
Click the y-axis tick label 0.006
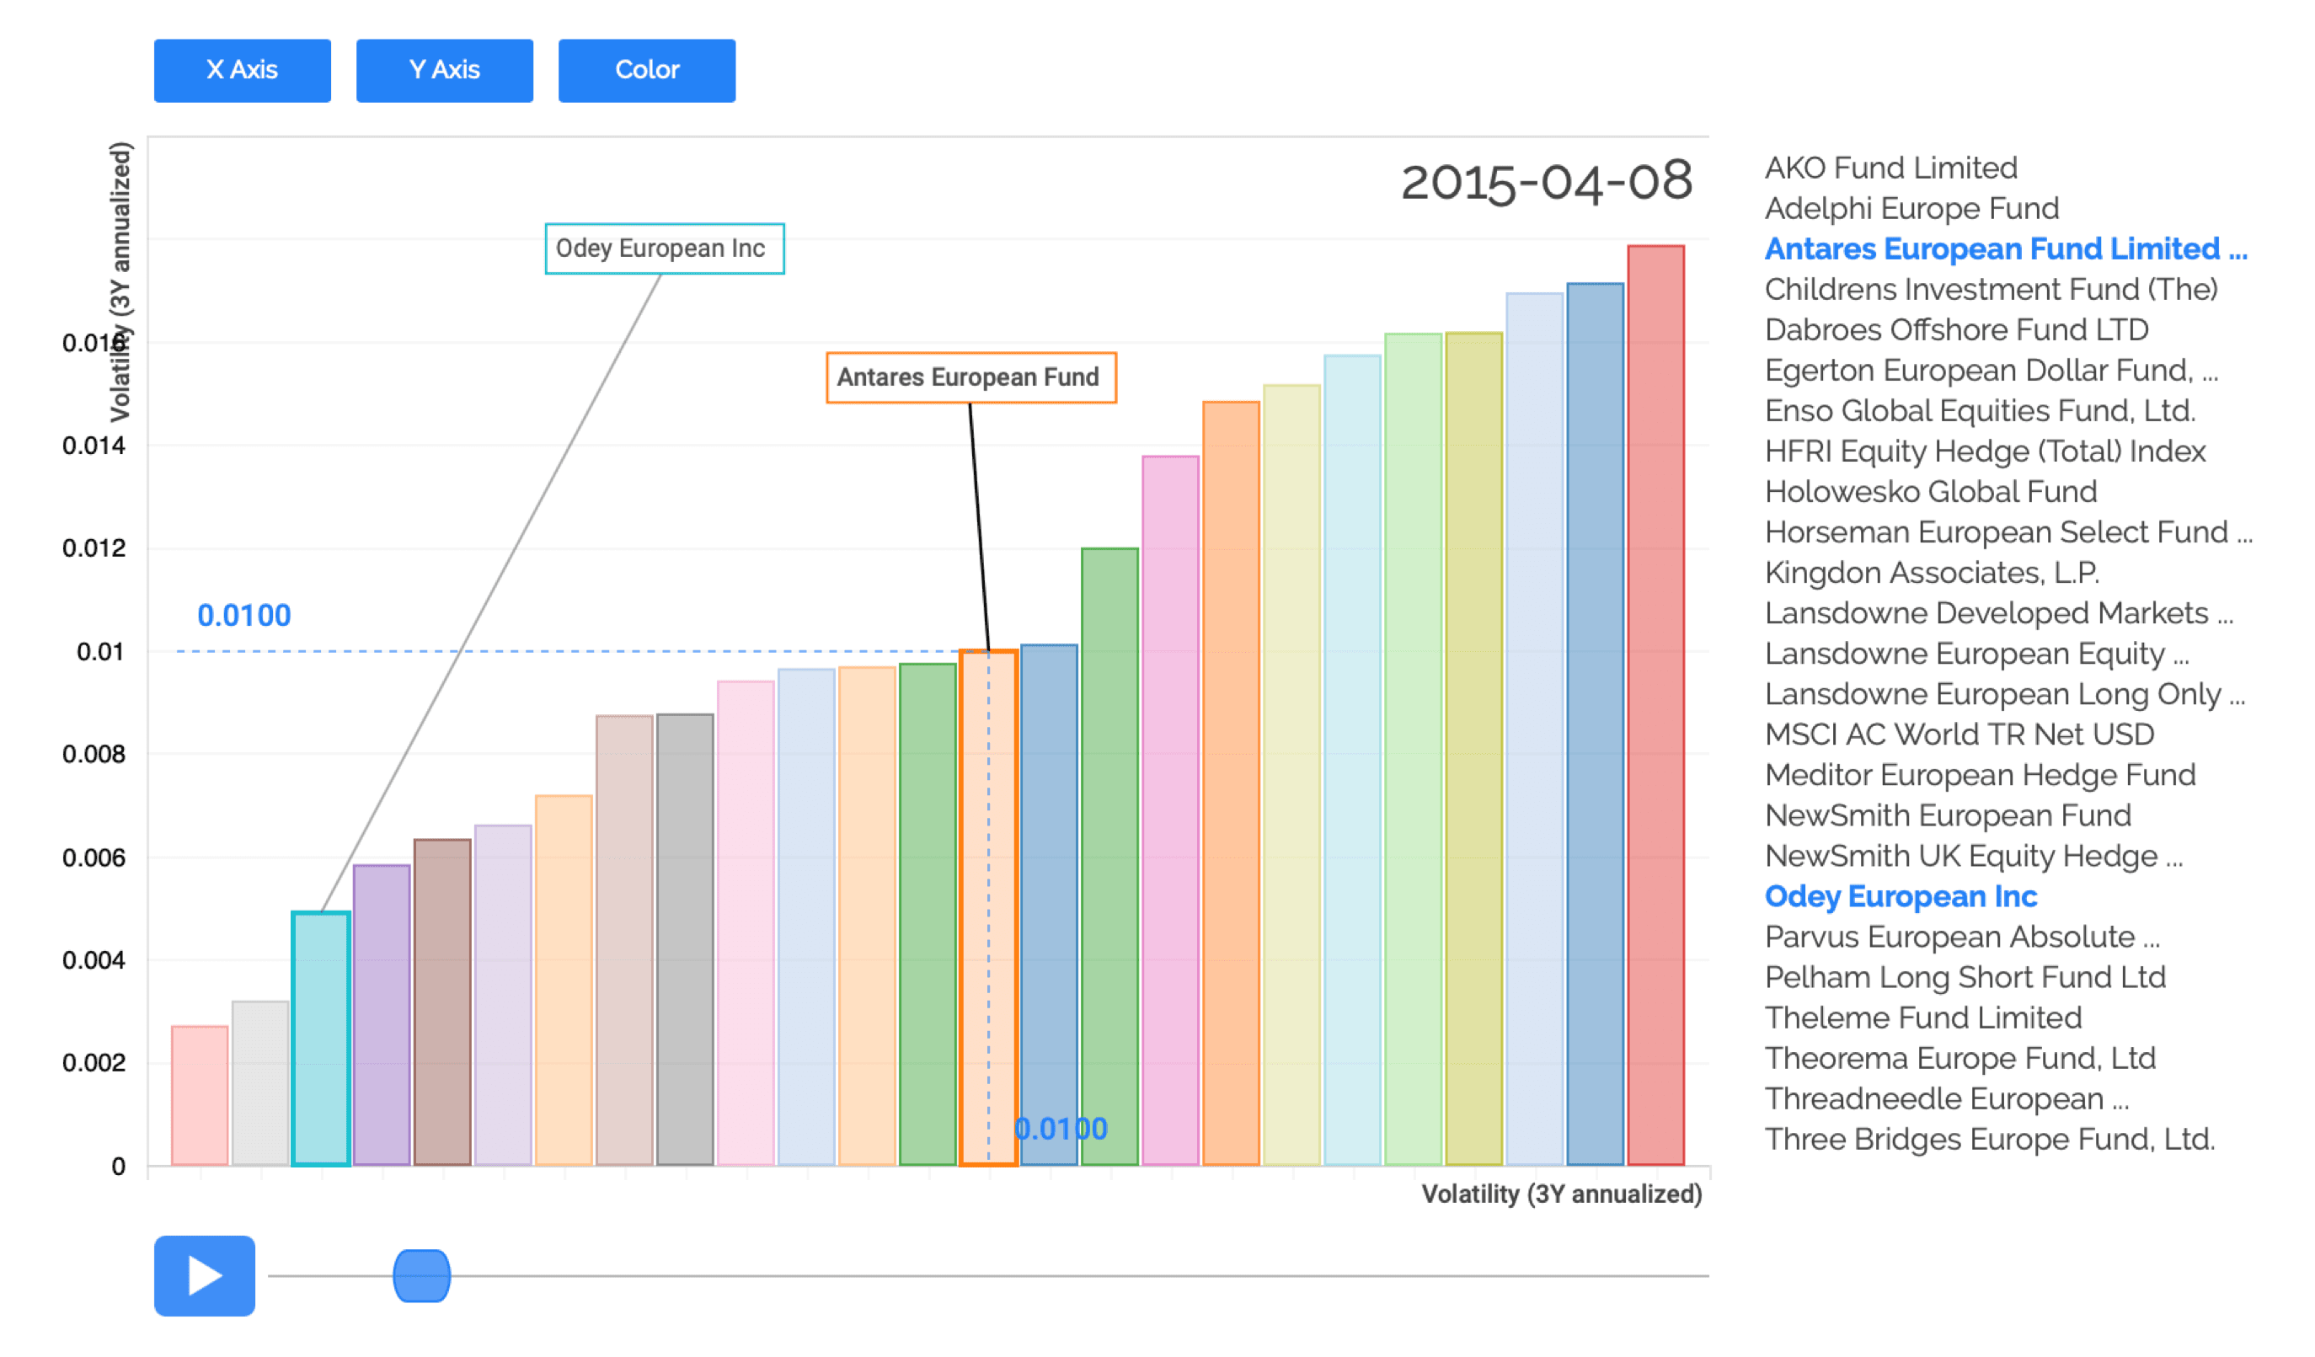[93, 857]
